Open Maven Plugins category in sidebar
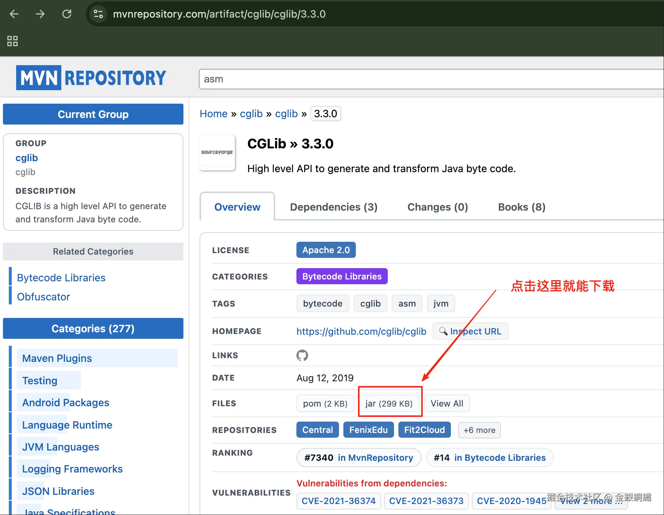This screenshot has width=664, height=515. coord(57,358)
